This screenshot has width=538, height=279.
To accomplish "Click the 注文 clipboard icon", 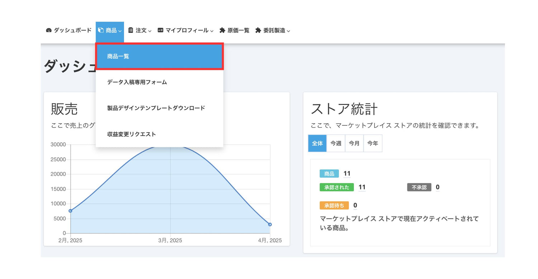I will [131, 30].
